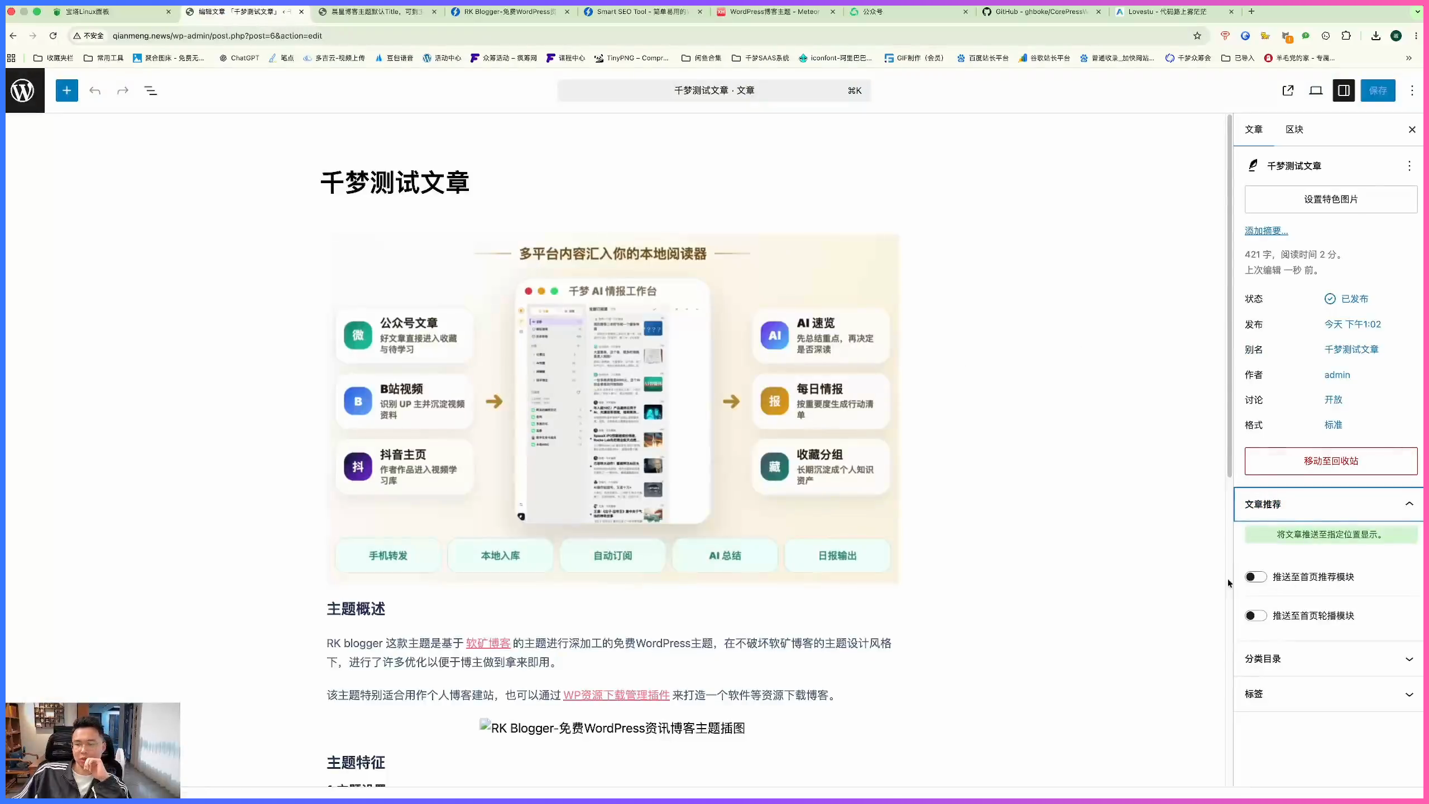This screenshot has width=1429, height=804.
Task: Open the 软矿博客 link in content
Action: tap(488, 643)
